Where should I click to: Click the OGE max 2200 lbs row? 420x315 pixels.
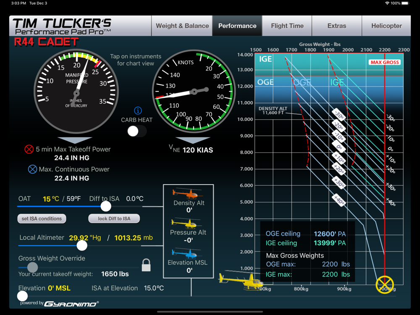[x=308, y=264]
